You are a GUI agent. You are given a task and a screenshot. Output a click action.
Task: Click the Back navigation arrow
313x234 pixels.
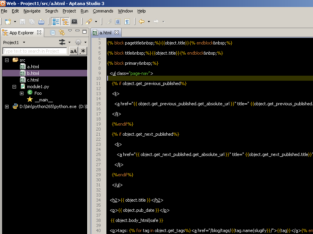142,21
